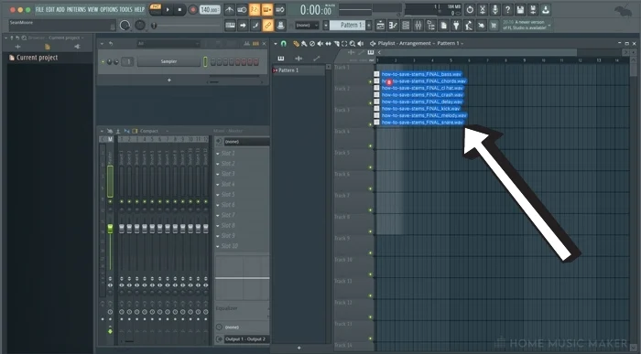641x354 pixels.
Task: Open the Piano roll view icon
Action: coord(393,26)
